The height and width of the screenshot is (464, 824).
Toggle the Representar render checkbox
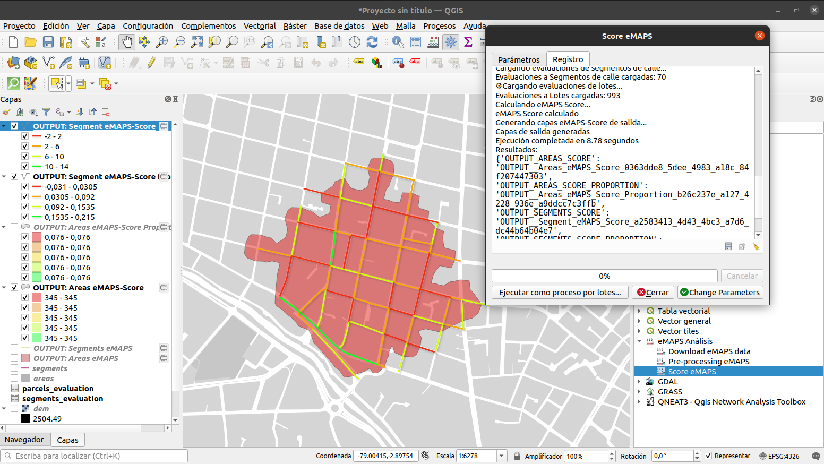coord(708,456)
